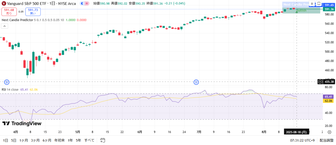The image size is (336, 145).
Task: Click the 0.05 spread value
Action: pyautogui.click(x=21, y=12)
